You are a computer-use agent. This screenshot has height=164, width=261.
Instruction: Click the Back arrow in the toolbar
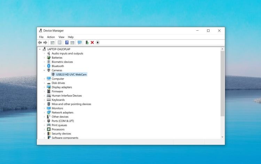click(x=40, y=43)
